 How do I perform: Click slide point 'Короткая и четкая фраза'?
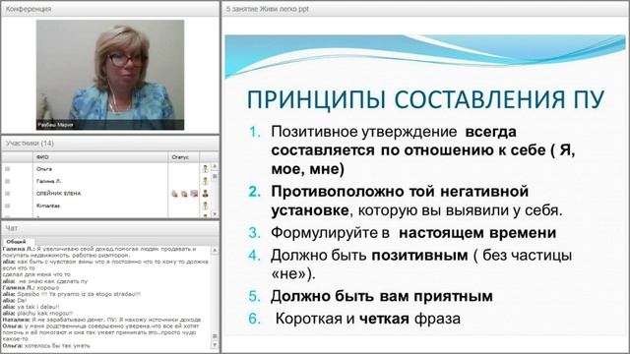[367, 319]
